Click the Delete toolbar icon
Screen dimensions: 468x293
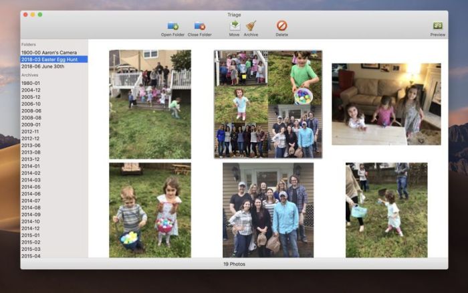pyautogui.click(x=281, y=25)
